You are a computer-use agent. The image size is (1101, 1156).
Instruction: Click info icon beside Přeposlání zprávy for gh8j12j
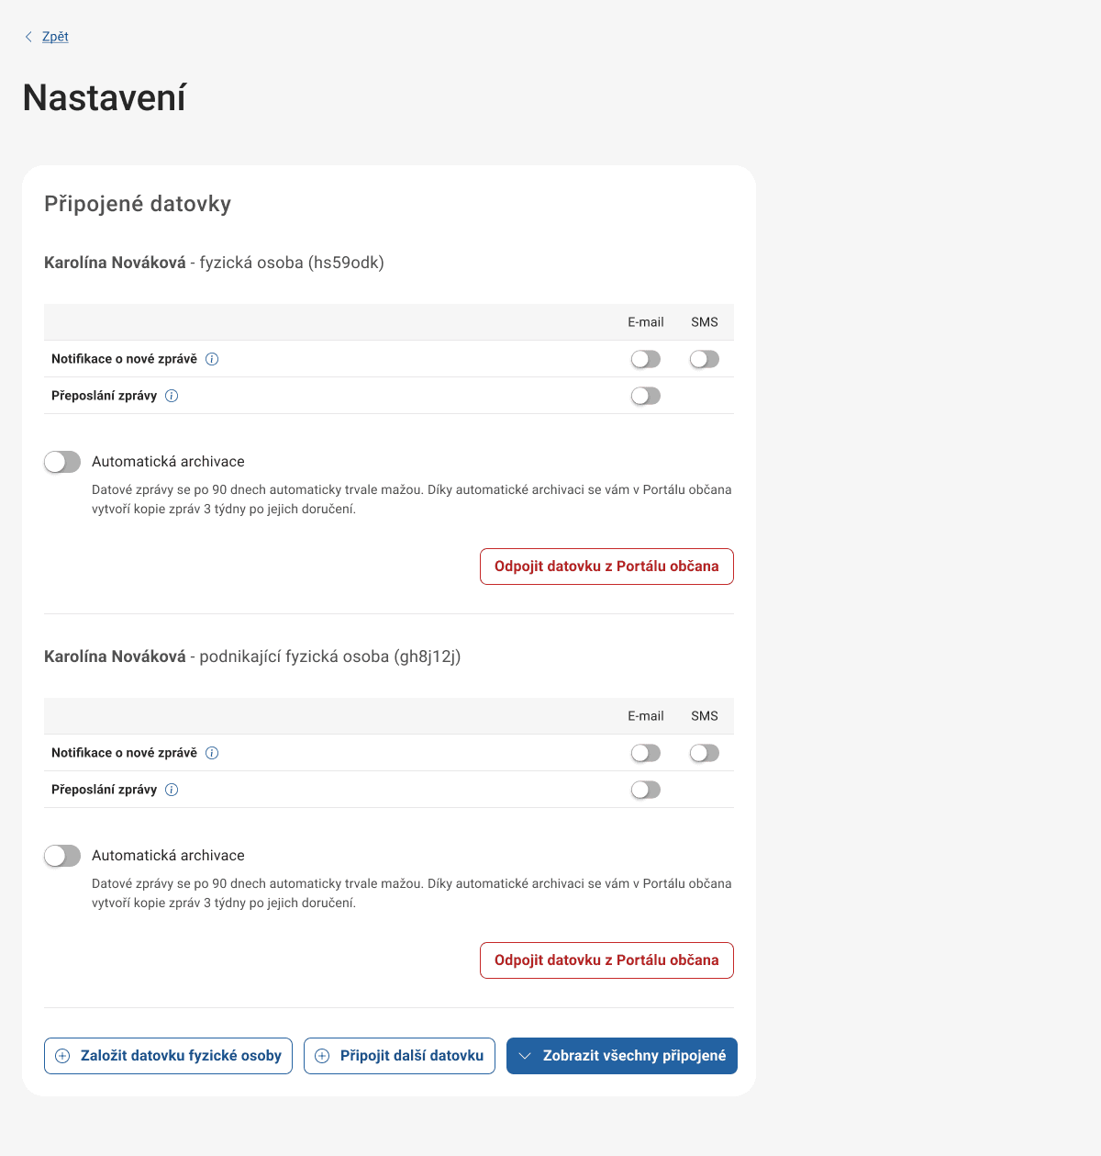172,789
